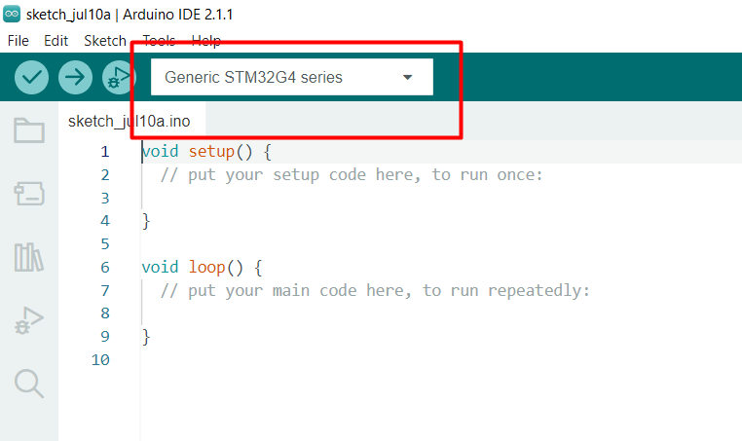Click line number 1 in the gutter
The width and height of the screenshot is (742, 441).
point(104,152)
